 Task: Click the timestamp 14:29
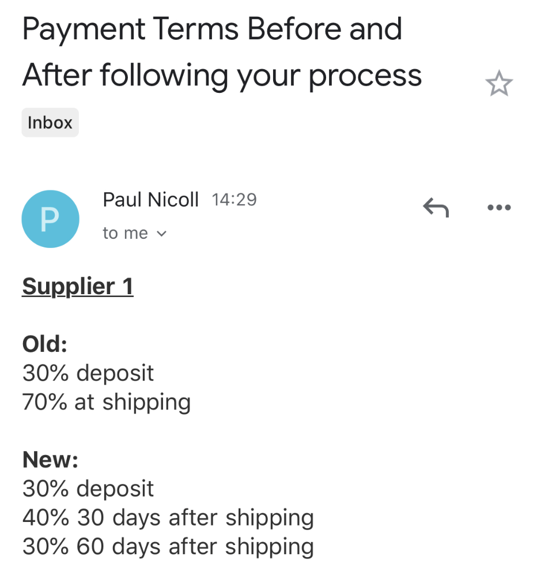coord(234,199)
